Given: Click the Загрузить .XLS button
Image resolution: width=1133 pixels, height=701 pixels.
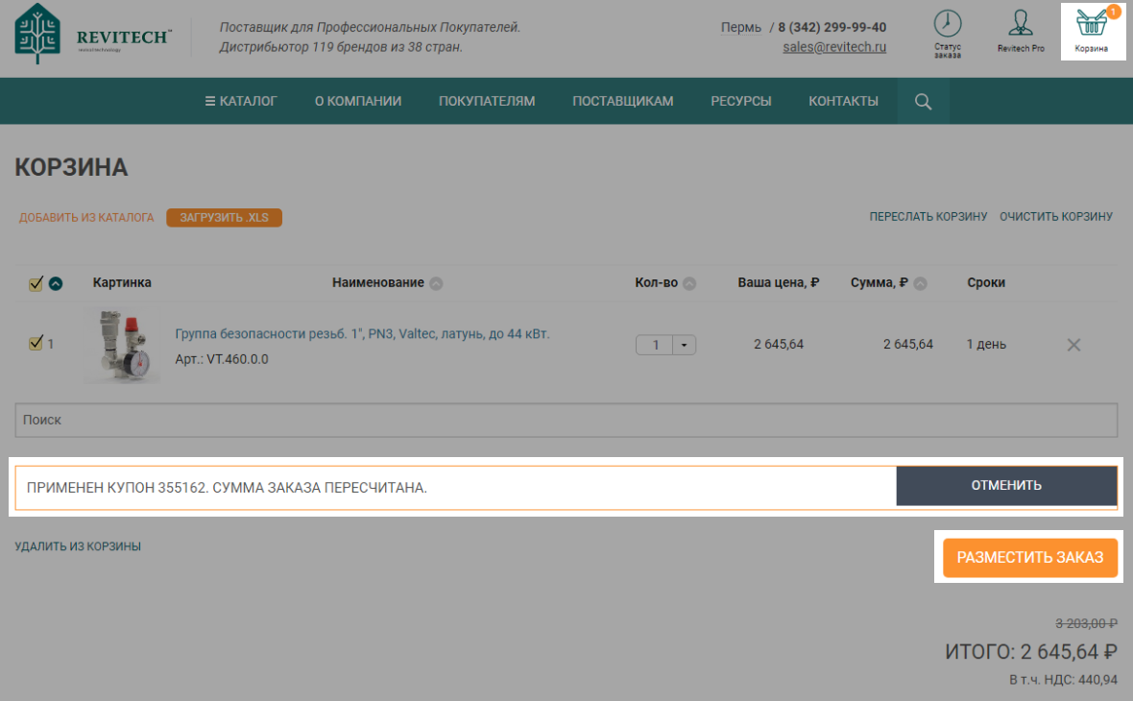Looking at the screenshot, I should (x=224, y=218).
